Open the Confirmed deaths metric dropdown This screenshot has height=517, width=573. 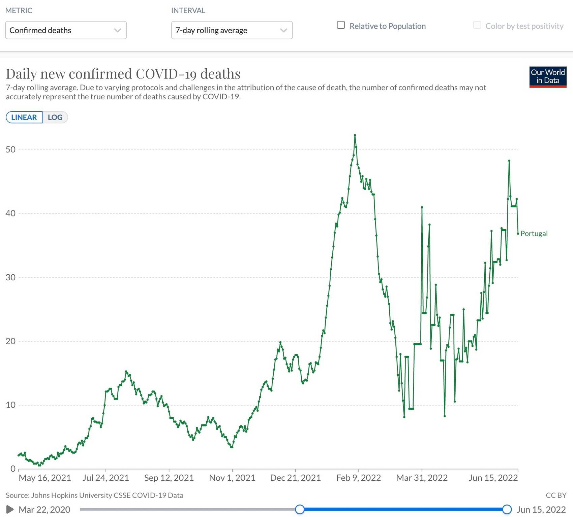(66, 30)
